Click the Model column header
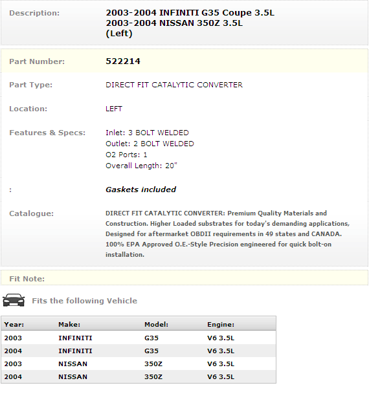The width and height of the screenshot is (369, 414). [x=156, y=324]
